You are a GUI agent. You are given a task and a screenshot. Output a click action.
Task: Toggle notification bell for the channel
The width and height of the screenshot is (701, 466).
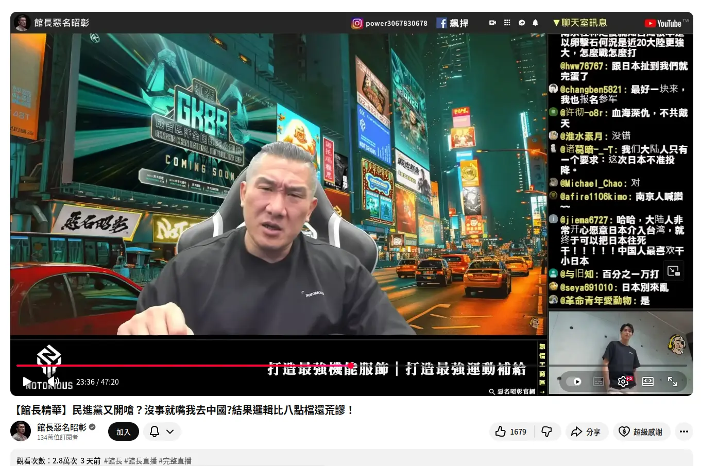154,432
